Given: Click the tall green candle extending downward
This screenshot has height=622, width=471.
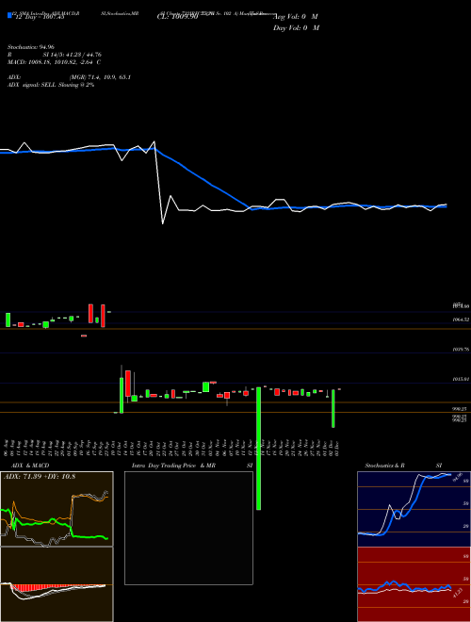Looking at the screenshot, I should pos(258,449).
